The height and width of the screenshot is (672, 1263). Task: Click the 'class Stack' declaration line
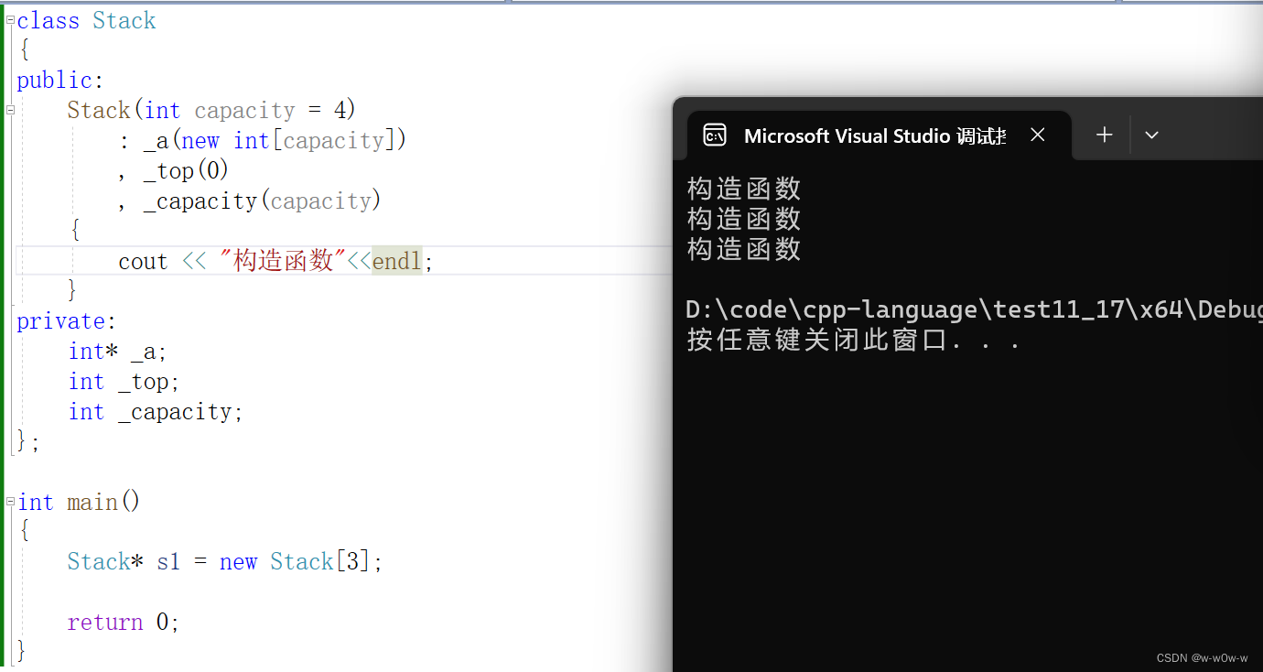pyautogui.click(x=87, y=20)
